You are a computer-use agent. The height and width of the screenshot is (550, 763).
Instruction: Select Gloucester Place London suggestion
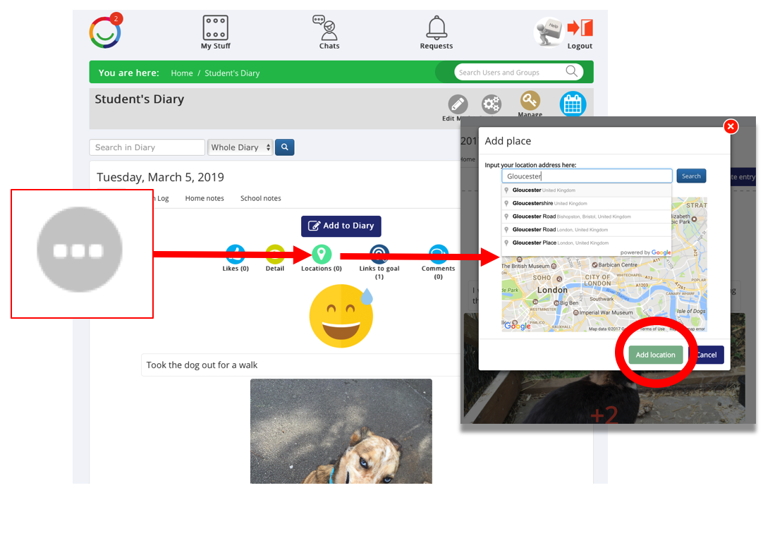coord(587,243)
